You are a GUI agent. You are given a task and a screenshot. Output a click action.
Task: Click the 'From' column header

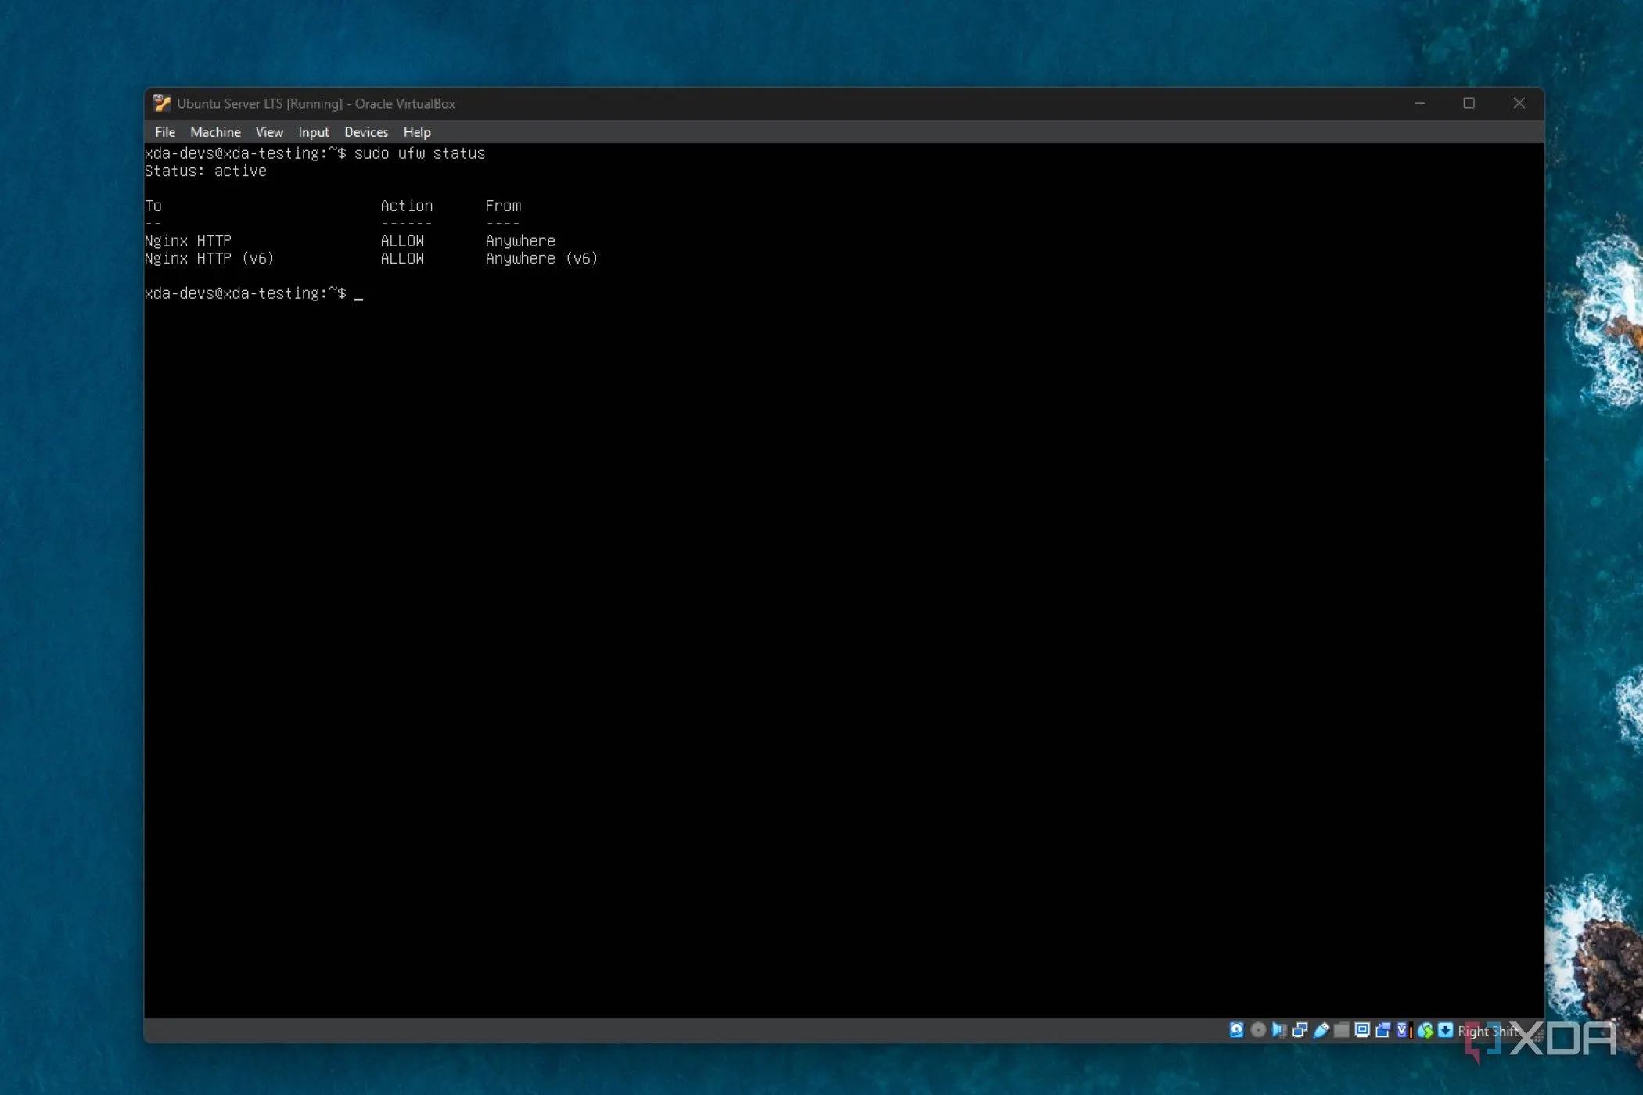(503, 206)
